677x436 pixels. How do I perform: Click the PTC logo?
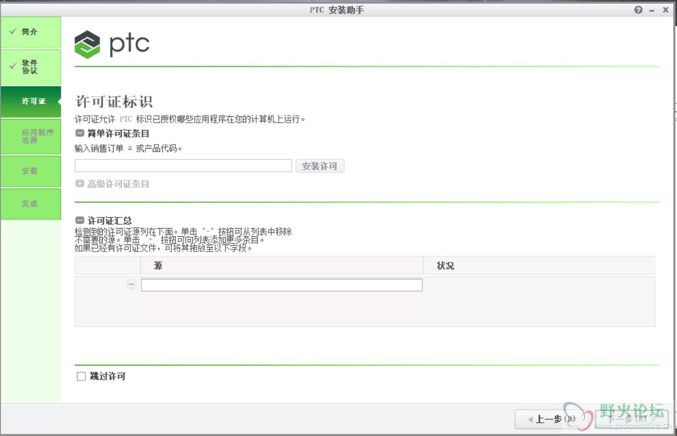tap(112, 44)
